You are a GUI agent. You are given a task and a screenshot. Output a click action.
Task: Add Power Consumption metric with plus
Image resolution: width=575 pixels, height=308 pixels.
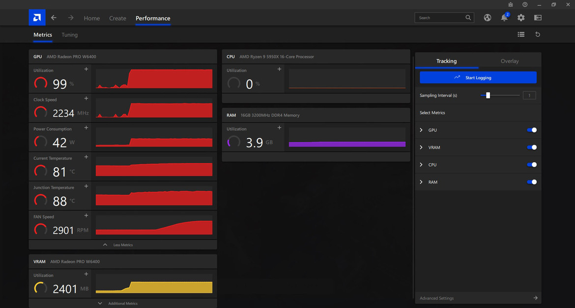(86, 128)
